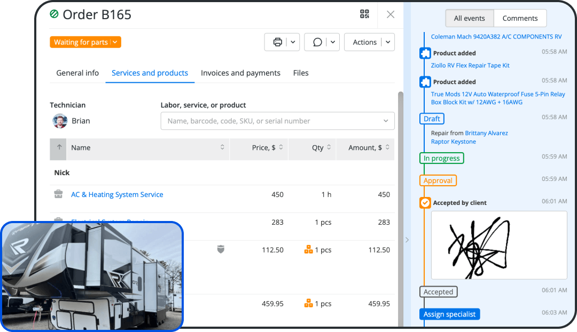Screen dimensions: 577x332
Task: Click the briefcase icon beside AC & Heating
Action: pos(59,195)
